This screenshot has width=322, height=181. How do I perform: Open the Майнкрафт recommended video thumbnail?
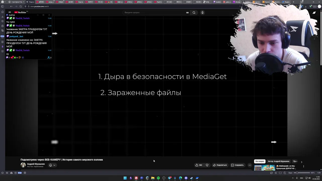tap(265, 168)
